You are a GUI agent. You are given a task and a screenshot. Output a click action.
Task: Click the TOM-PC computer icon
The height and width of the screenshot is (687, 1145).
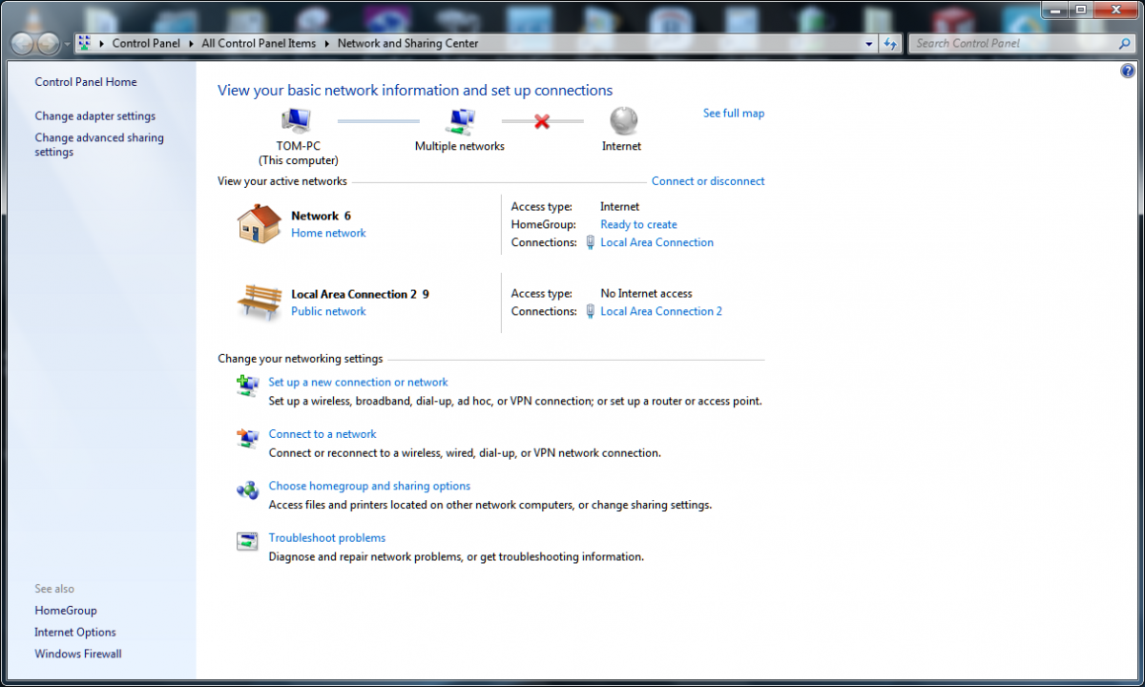point(297,120)
